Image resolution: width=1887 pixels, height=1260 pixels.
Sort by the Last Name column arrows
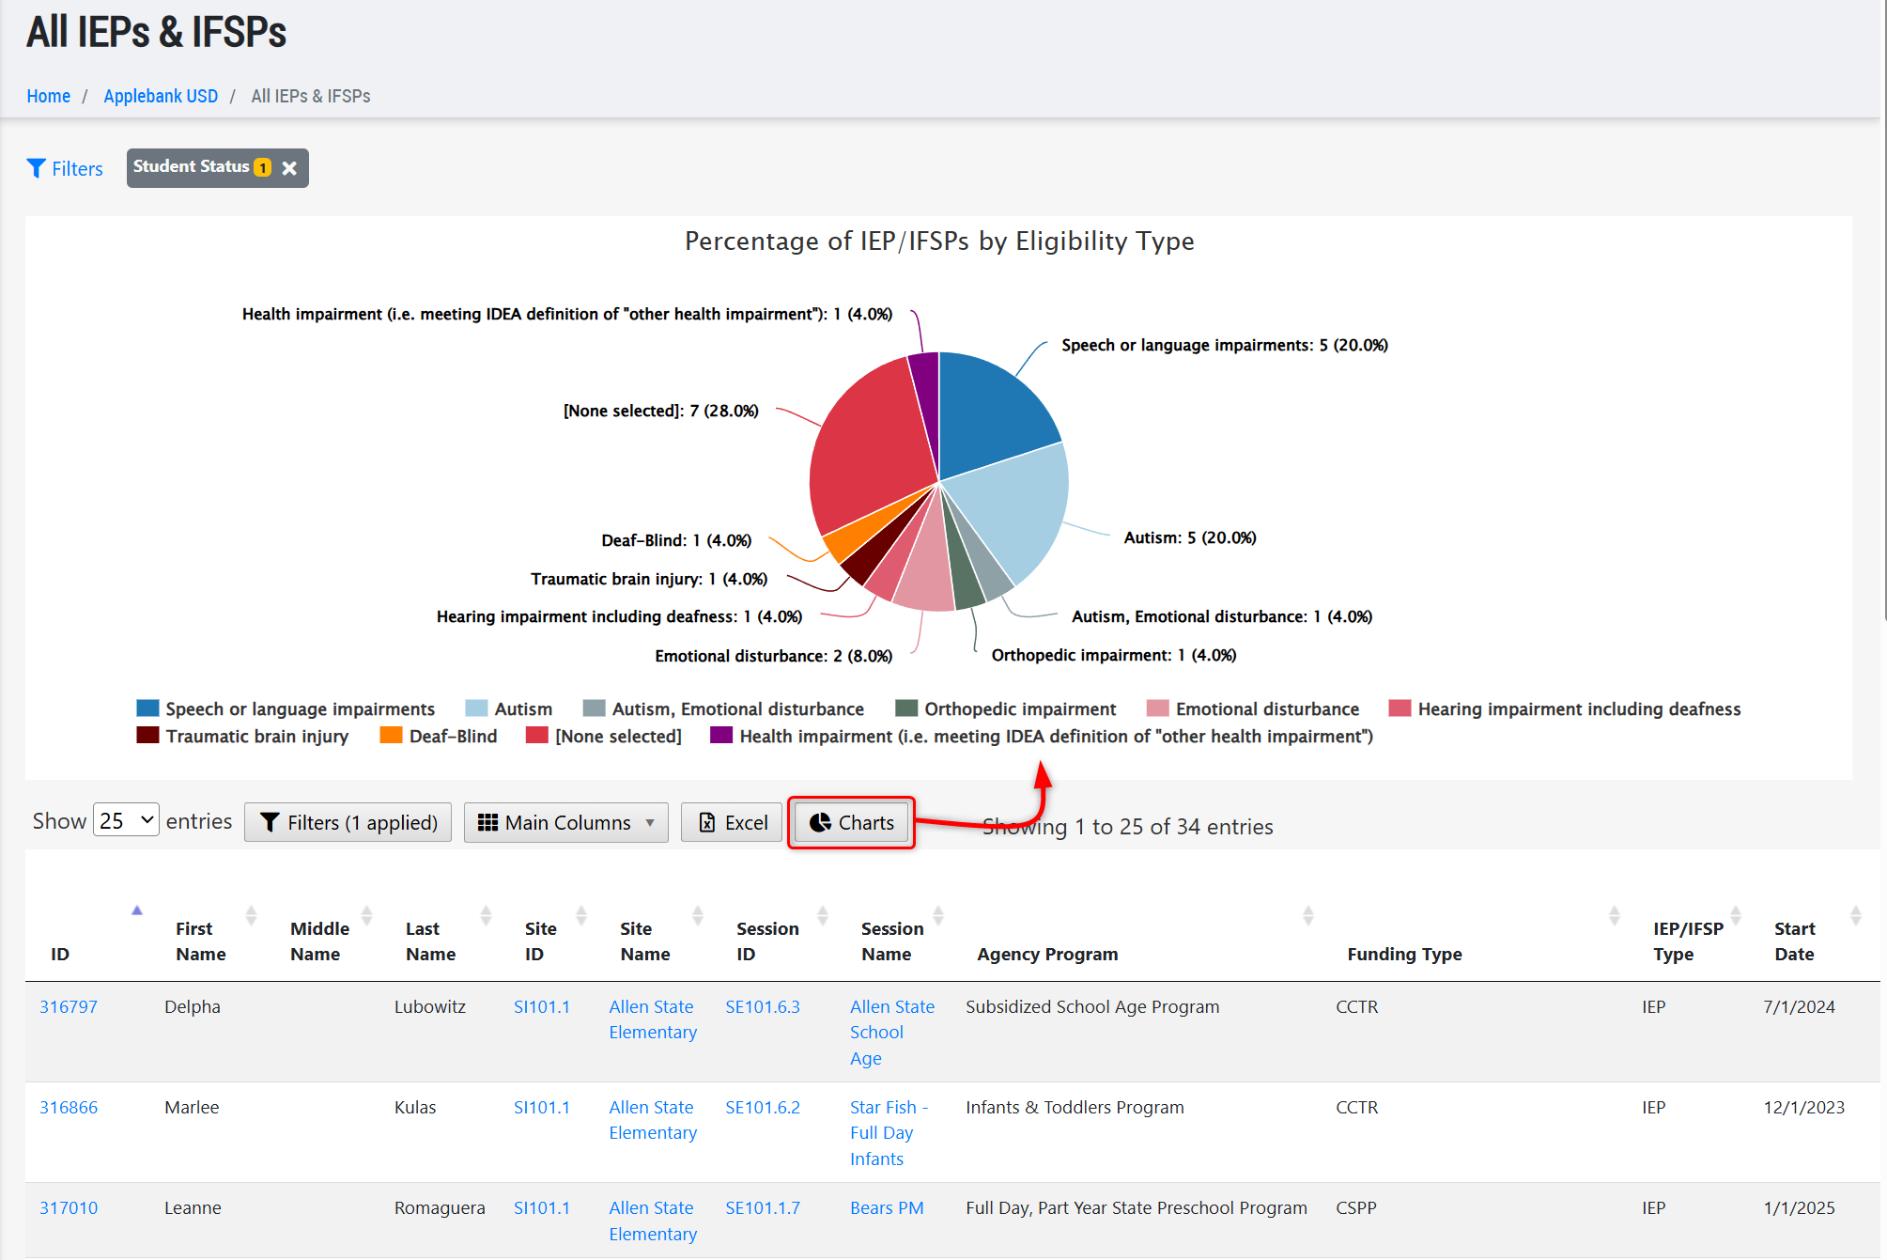pos(486,915)
